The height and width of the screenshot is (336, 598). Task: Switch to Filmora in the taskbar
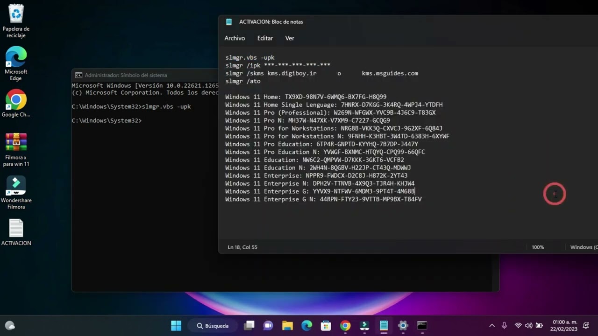tap(364, 326)
